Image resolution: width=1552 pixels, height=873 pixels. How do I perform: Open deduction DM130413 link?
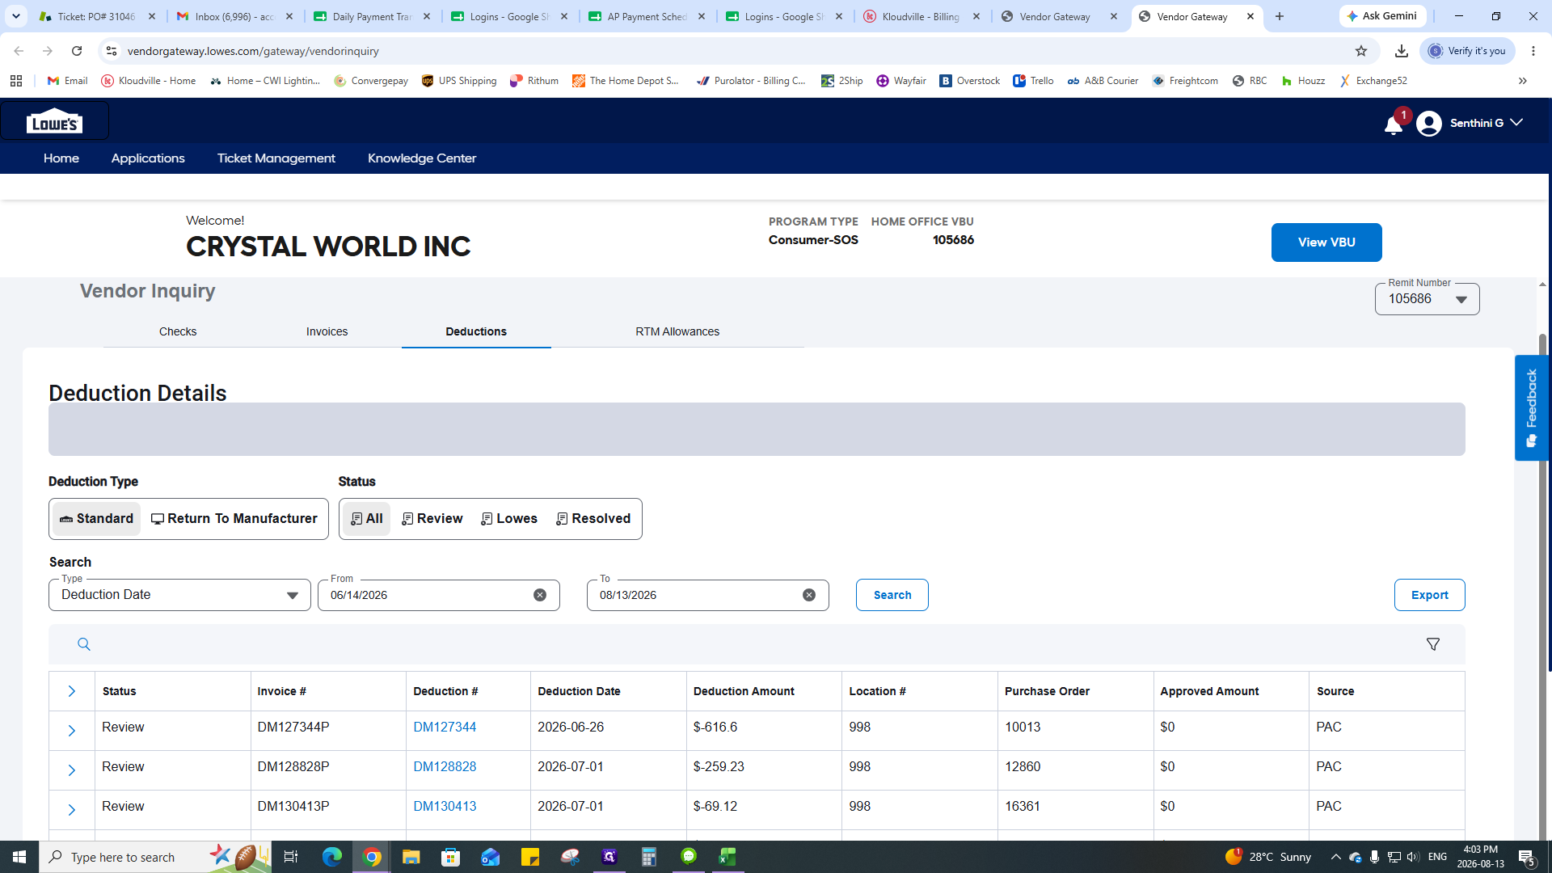[x=445, y=806]
